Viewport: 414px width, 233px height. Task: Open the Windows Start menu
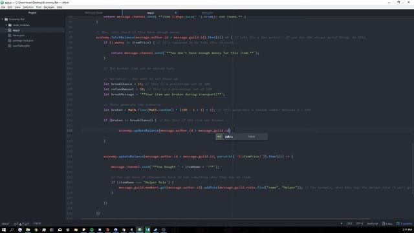click(4, 230)
